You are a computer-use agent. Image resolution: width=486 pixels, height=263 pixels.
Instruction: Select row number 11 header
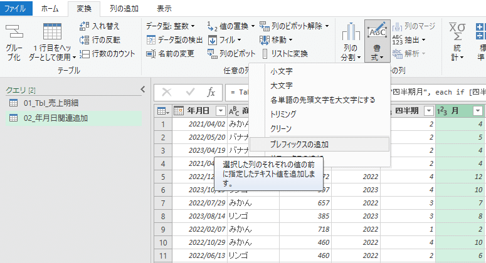(163, 256)
